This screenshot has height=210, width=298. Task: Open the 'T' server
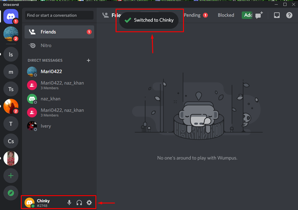(x=11, y=124)
